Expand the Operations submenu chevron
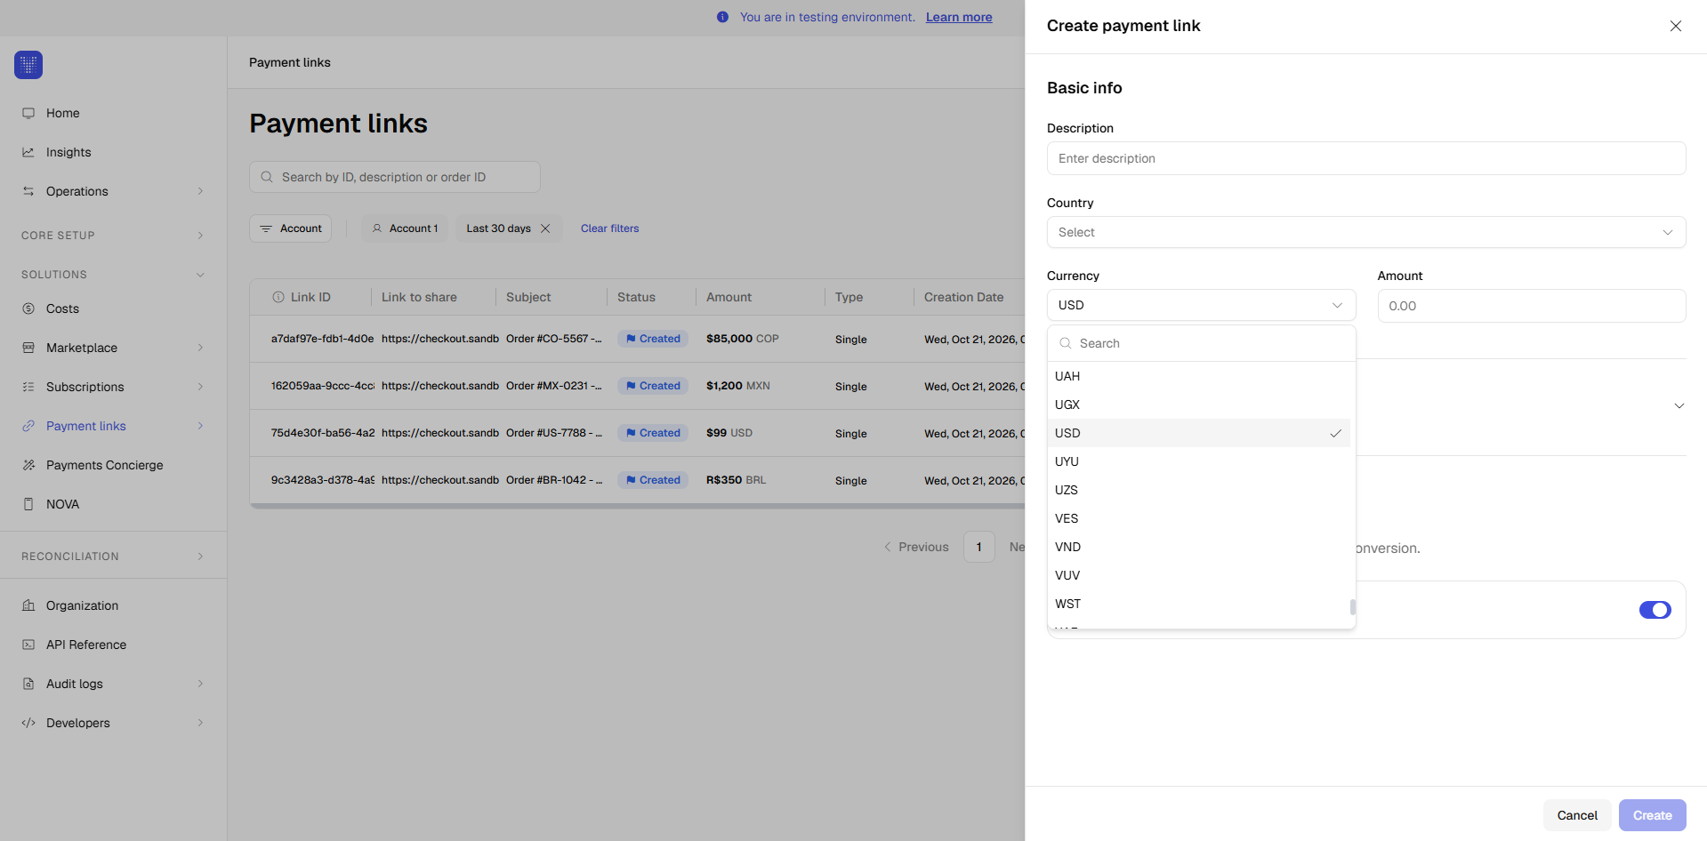This screenshot has width=1707, height=841. [x=200, y=191]
